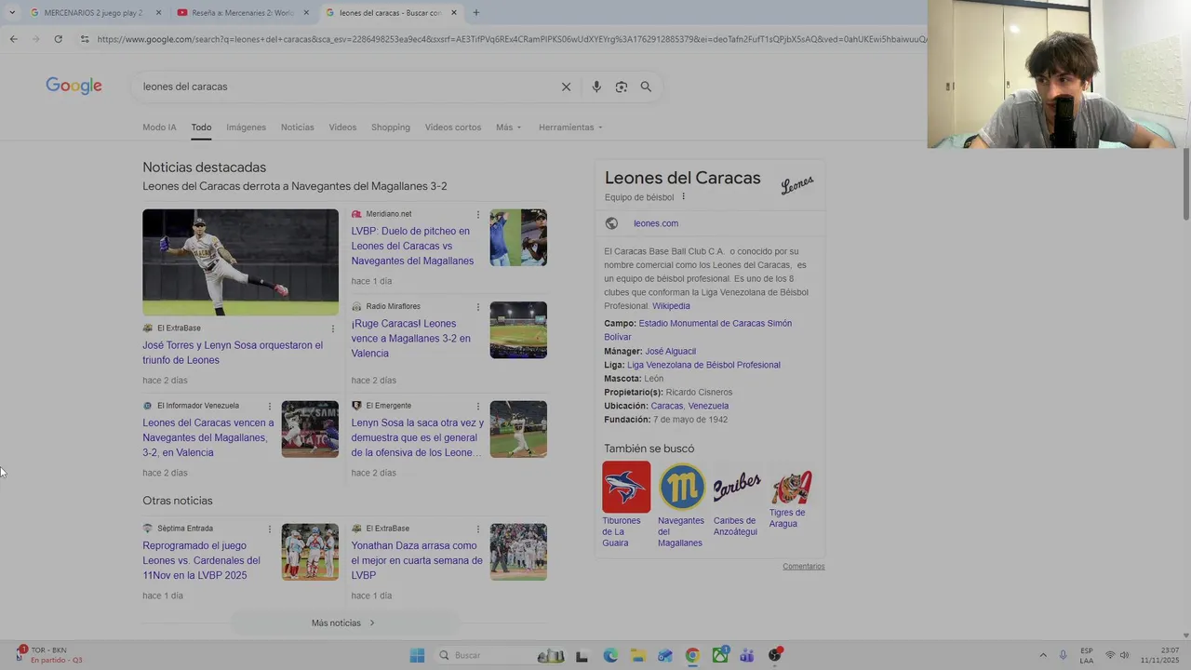The width and height of the screenshot is (1191, 670).
Task: Open the large pitcher photo news thumbnail
Action: pyautogui.click(x=240, y=262)
